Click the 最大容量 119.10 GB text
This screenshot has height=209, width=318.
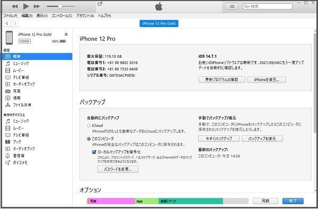(104, 56)
